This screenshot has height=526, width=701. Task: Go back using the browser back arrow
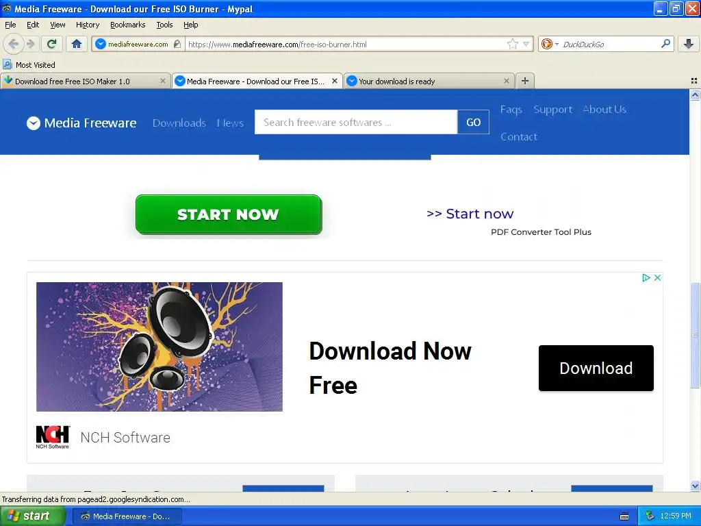click(14, 44)
